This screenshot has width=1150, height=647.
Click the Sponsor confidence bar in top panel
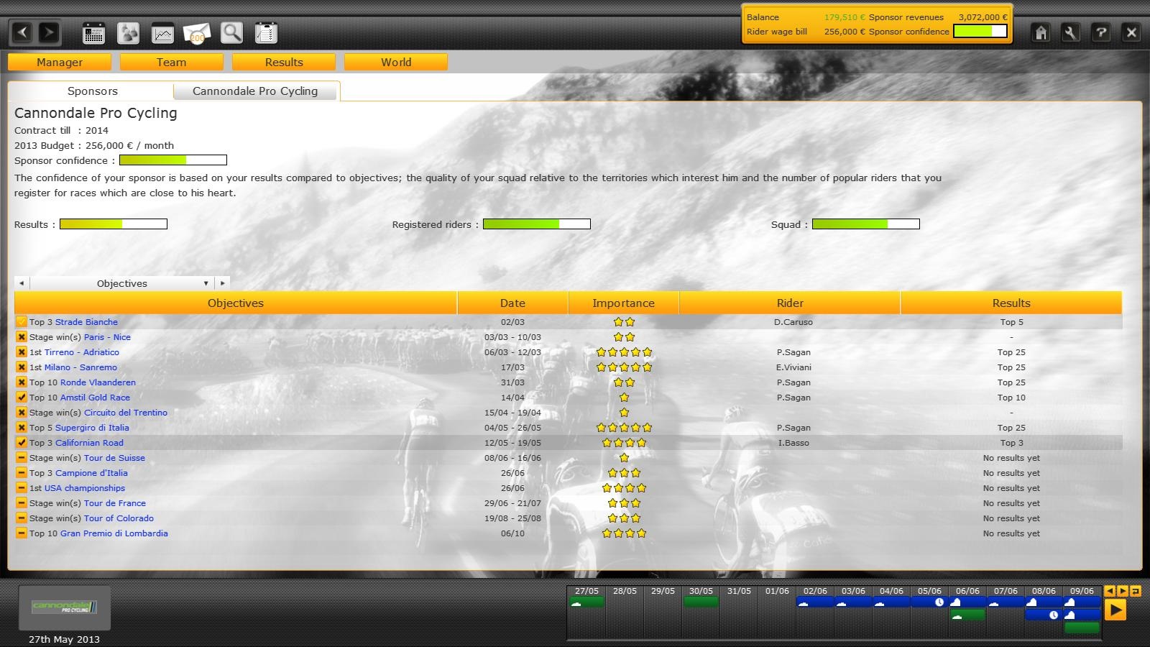click(980, 32)
